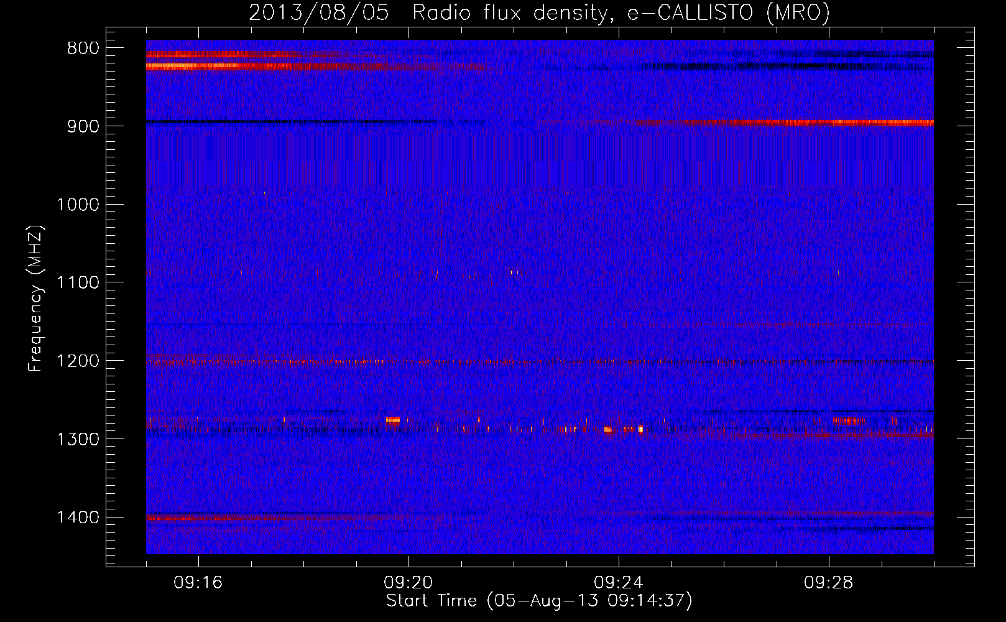
Task: Click the bright yellow burst near 1280 MHz at 09:19
Action: pos(393,420)
